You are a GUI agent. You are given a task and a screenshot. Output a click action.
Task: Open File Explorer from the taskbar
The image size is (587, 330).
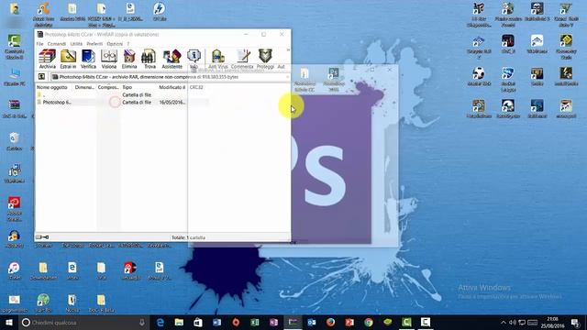[x=179, y=322]
